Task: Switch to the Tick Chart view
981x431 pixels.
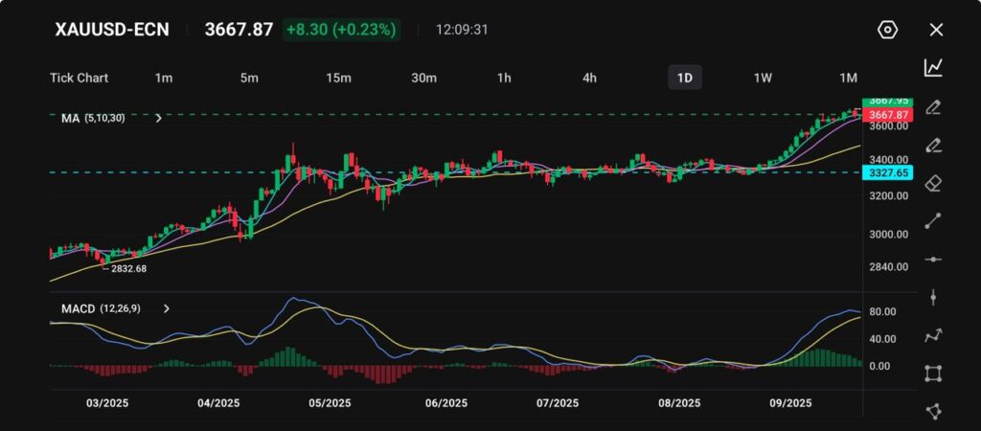Action: [79, 78]
